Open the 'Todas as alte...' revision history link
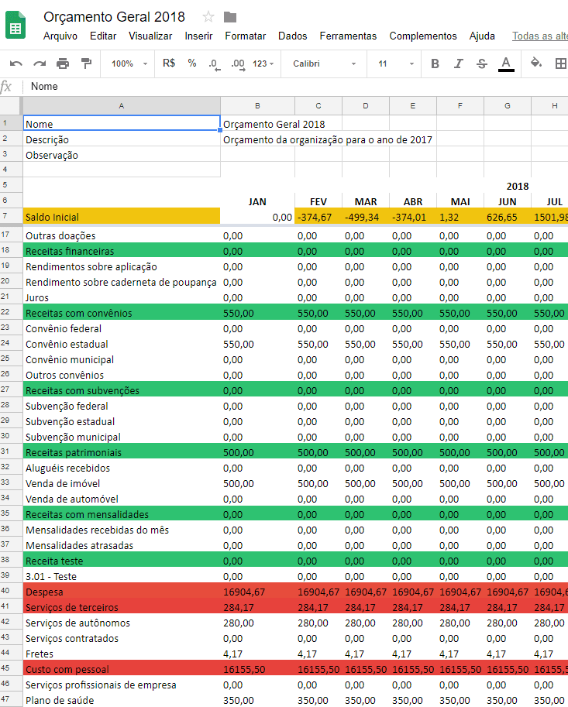The height and width of the screenshot is (707, 568). click(540, 36)
